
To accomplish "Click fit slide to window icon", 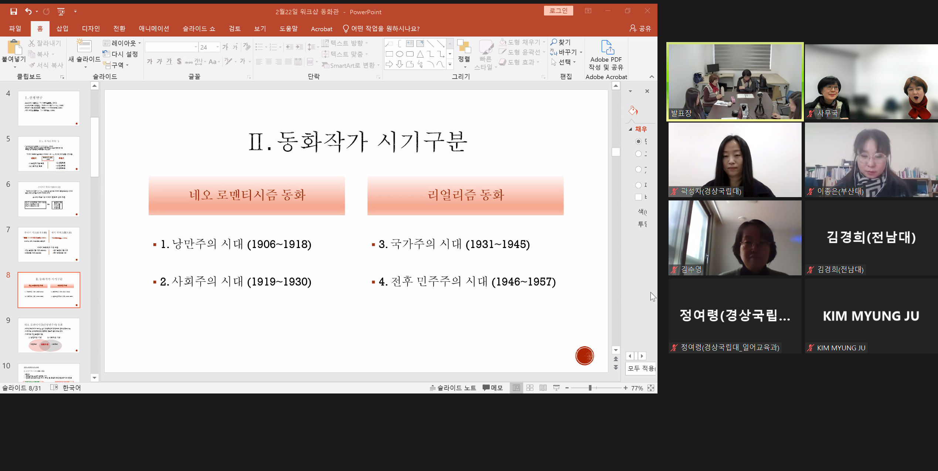I will (651, 388).
